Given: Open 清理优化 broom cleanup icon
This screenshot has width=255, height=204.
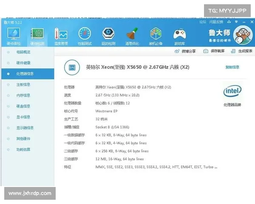Looking at the screenshot, I should [132, 34].
